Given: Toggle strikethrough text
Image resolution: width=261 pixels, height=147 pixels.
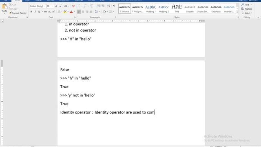Looking at the screenshot, I should coord(45,12).
